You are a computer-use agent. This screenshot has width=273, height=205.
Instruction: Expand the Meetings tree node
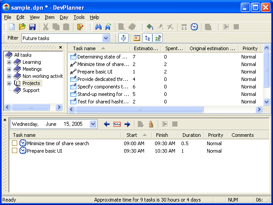9,69
